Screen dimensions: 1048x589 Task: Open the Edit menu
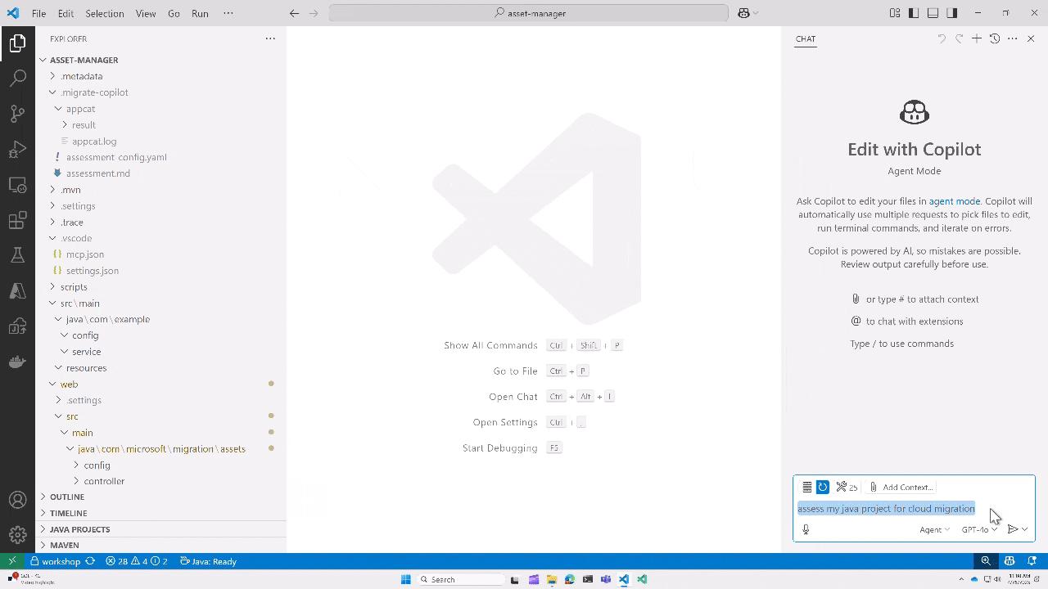click(65, 13)
